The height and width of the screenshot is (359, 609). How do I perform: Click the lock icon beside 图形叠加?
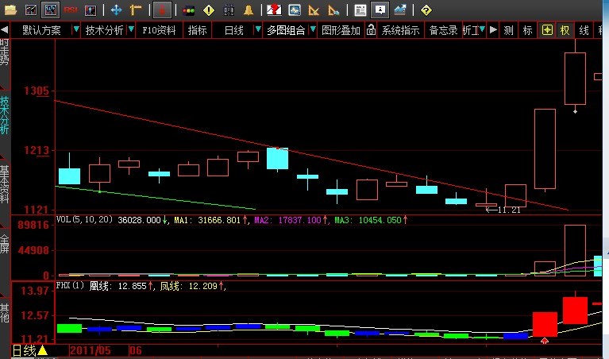[x=371, y=30]
